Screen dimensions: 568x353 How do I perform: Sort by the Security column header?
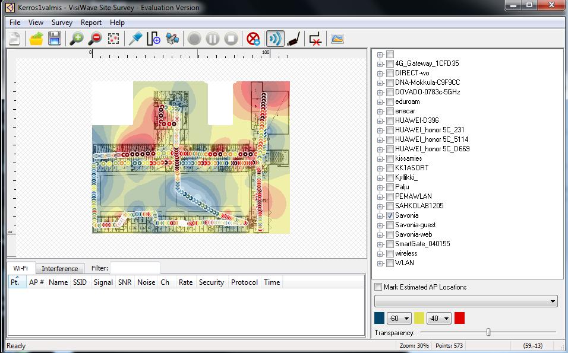(x=212, y=282)
